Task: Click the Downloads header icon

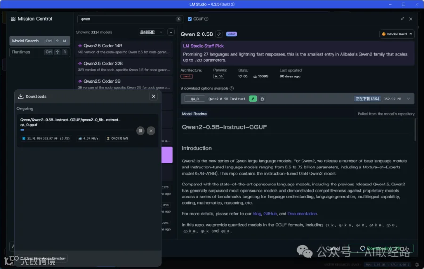Action: click(21, 96)
